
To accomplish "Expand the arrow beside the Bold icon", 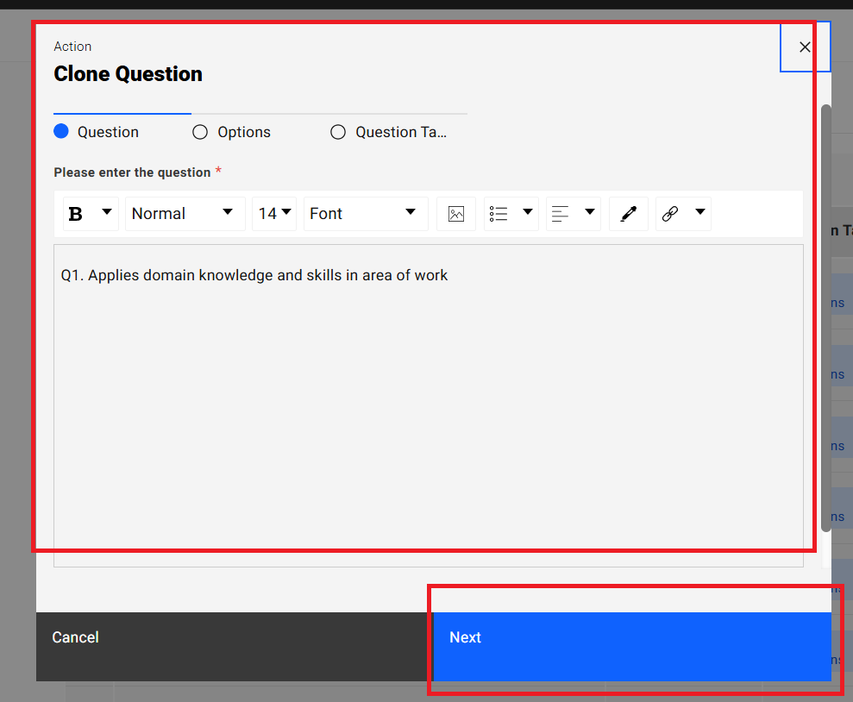I will click(x=107, y=212).
